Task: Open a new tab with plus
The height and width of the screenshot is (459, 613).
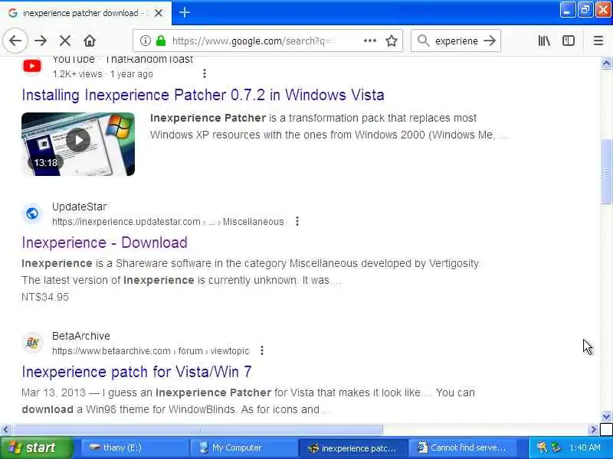Action: click(x=185, y=13)
